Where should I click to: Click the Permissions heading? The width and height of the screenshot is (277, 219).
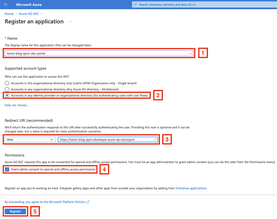[x=14, y=155]
